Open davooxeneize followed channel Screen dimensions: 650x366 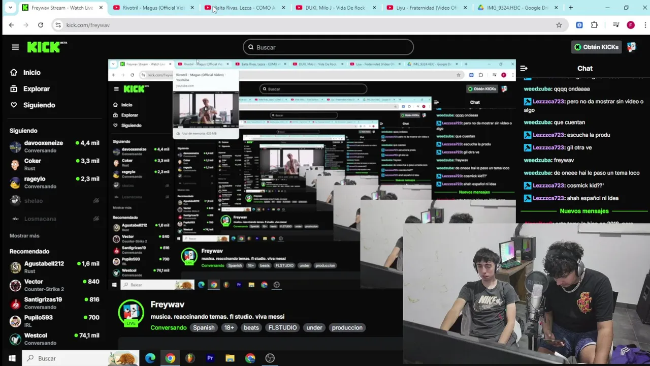click(x=54, y=146)
